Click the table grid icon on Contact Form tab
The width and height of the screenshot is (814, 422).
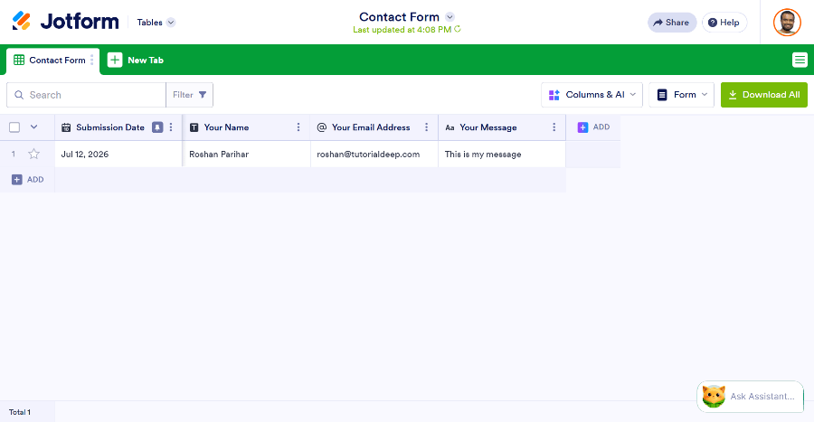[x=19, y=61]
